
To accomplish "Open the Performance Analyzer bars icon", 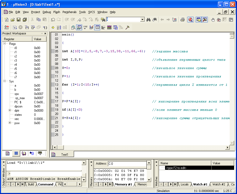I will coord(103,27).
